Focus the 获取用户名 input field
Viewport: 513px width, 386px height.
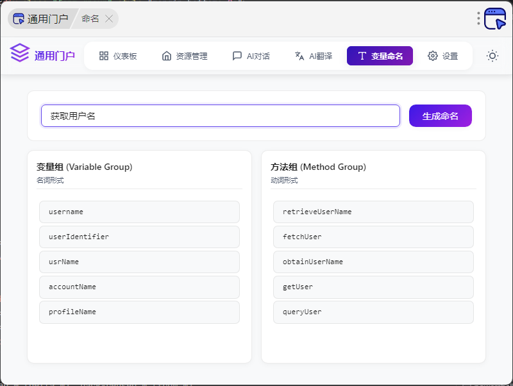tap(220, 116)
